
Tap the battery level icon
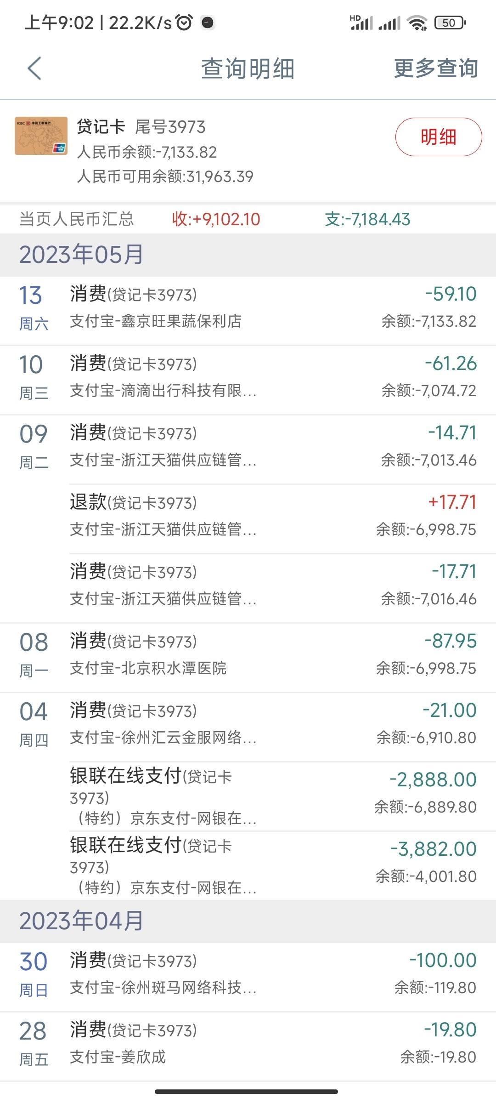point(450,23)
